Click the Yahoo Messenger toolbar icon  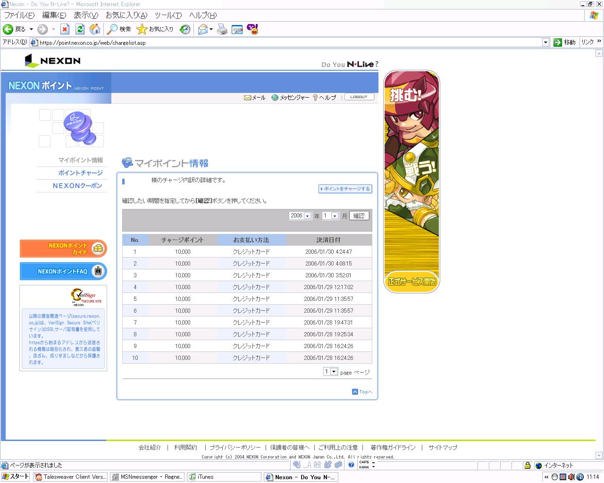252,29
